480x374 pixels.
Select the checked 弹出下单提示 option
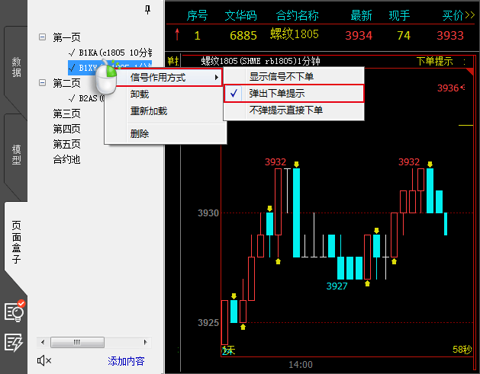(x=294, y=93)
